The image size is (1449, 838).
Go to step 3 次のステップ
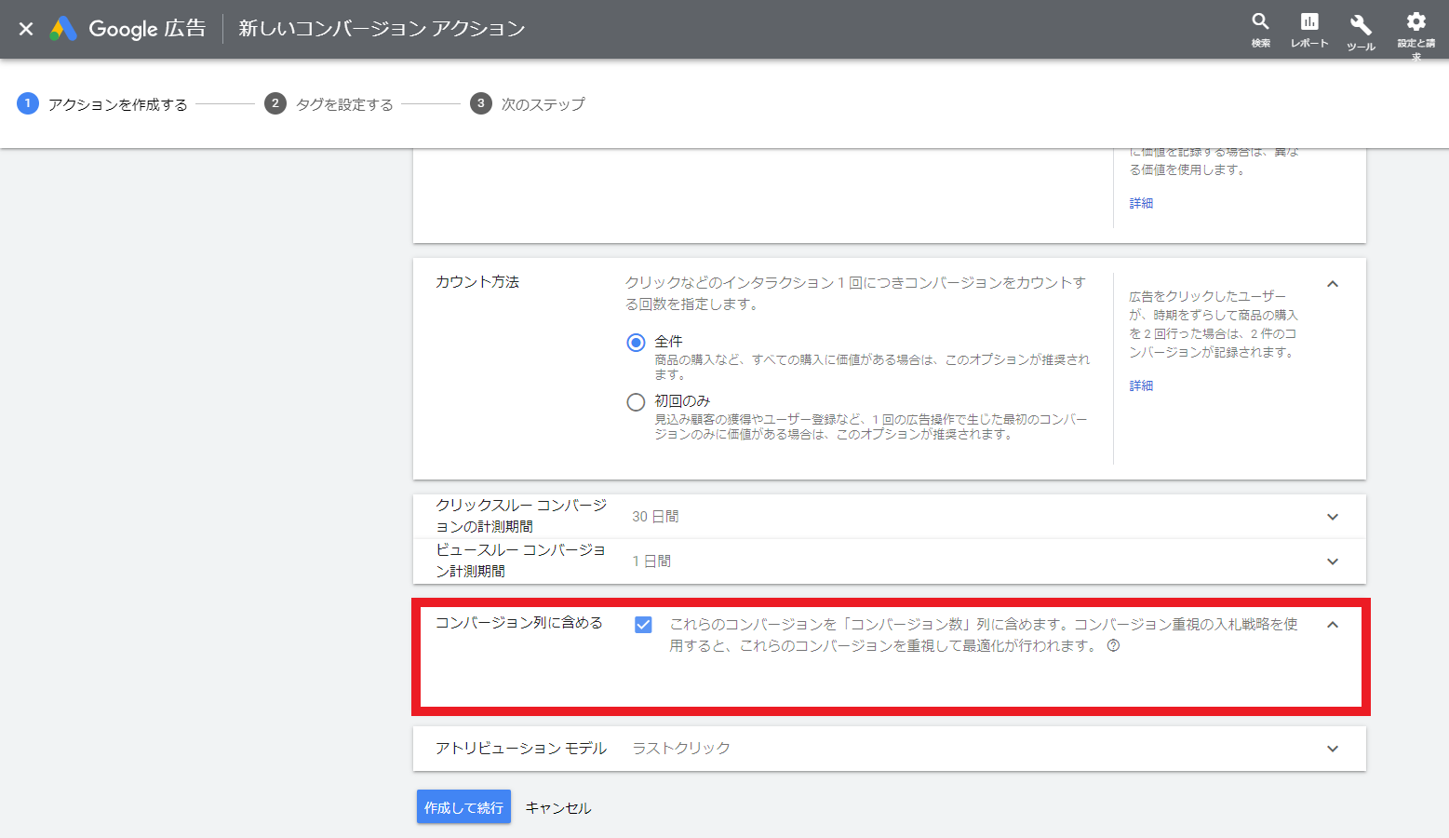pos(528,103)
